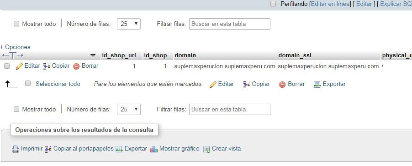
Task: Click the Editar en línea link
Action: click(330, 4)
